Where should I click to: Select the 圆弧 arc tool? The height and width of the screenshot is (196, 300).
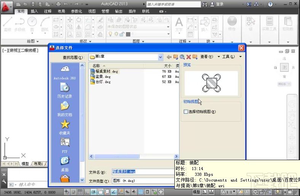point(45,24)
